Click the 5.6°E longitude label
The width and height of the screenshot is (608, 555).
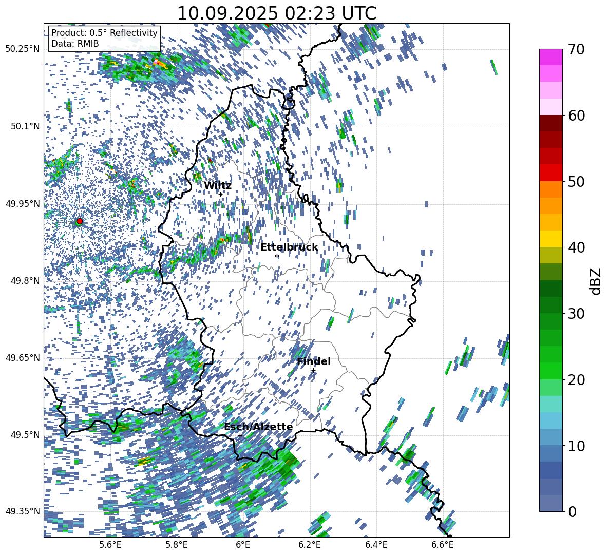pyautogui.click(x=110, y=545)
